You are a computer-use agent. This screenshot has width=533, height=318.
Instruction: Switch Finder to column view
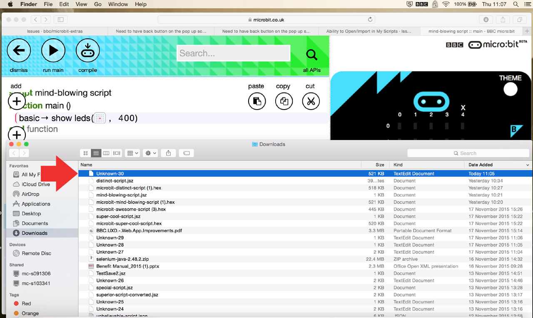pyautogui.click(x=106, y=153)
